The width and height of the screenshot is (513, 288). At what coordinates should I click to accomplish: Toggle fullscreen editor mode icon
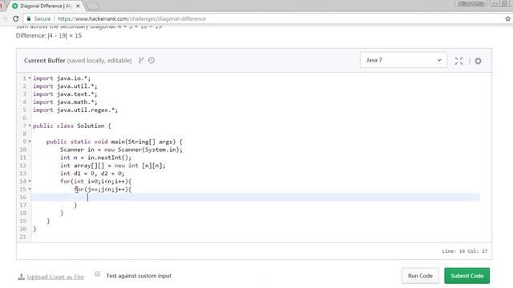pos(458,61)
